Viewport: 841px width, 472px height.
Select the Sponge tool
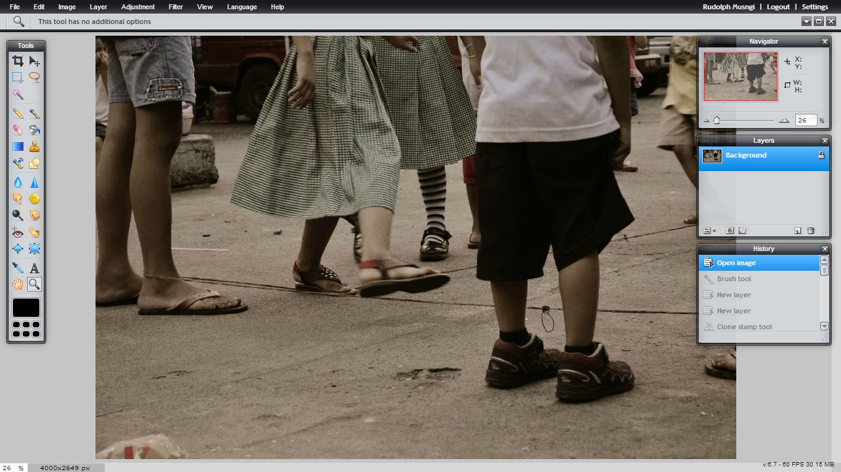pos(35,199)
